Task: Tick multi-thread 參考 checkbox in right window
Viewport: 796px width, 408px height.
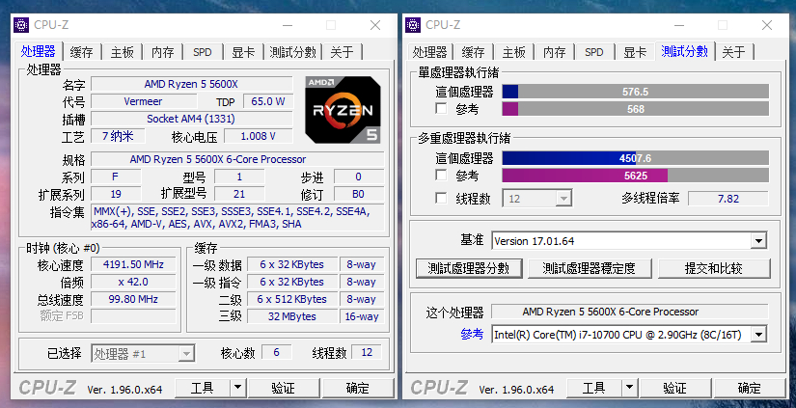Action: tap(441, 176)
